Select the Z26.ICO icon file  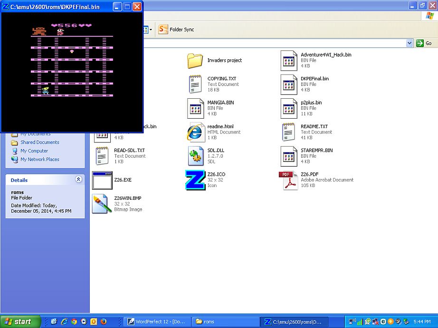(195, 180)
